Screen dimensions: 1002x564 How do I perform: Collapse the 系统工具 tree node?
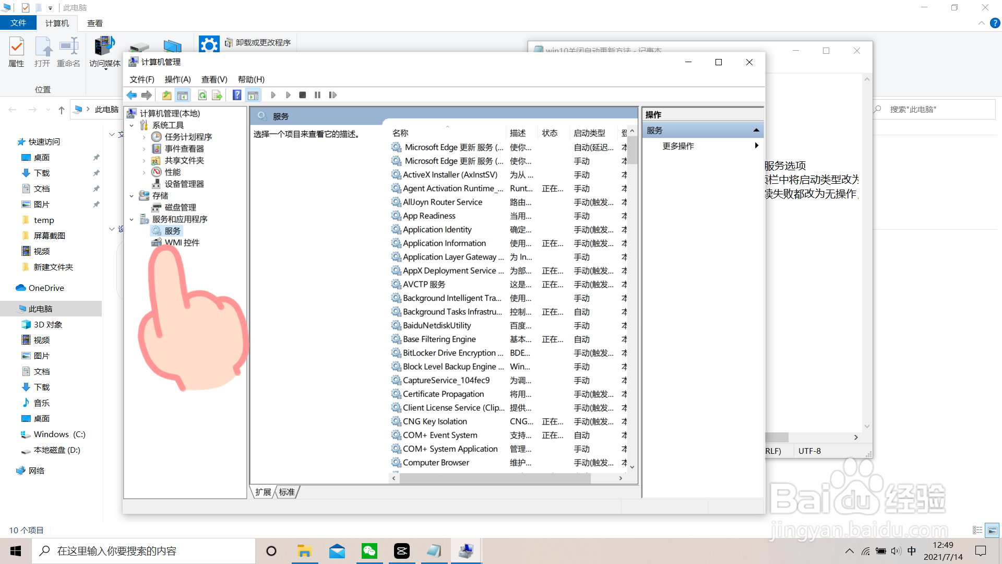132,125
